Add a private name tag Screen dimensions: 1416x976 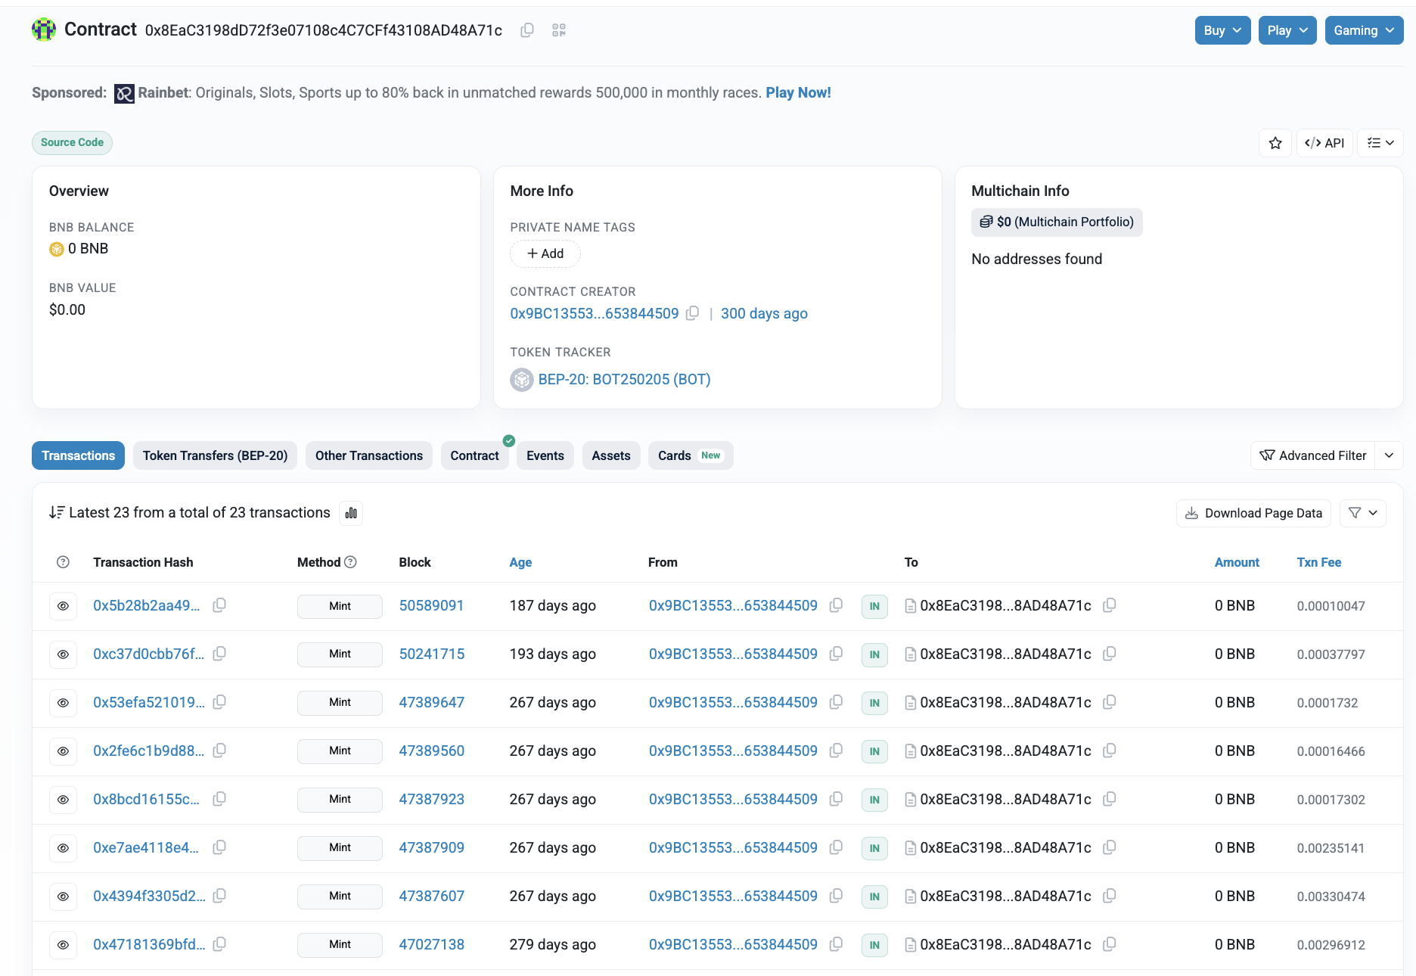[x=545, y=253]
